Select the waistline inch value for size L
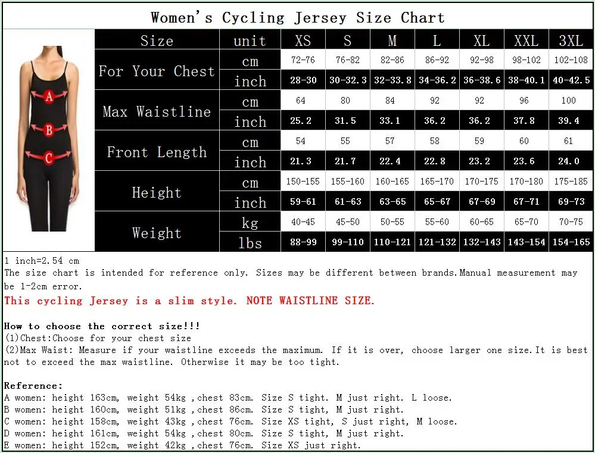 click(x=437, y=120)
